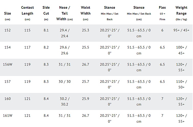The width and height of the screenshot is (193, 127).
Task: Click the 30.2 / 30.2 nose tail value
Action: pyautogui.click(x=65, y=101)
